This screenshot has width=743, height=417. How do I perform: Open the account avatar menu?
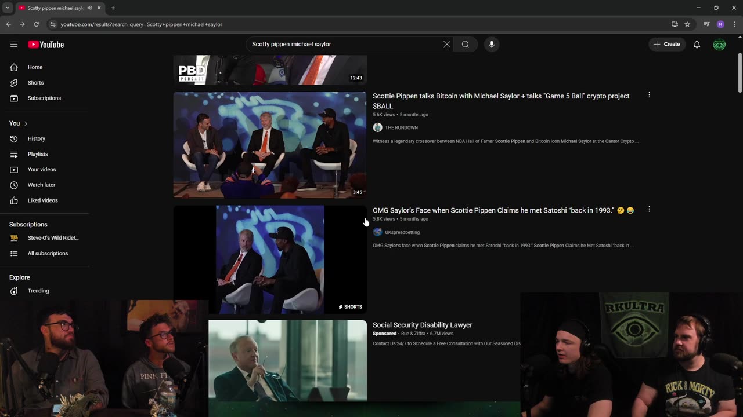(x=719, y=45)
